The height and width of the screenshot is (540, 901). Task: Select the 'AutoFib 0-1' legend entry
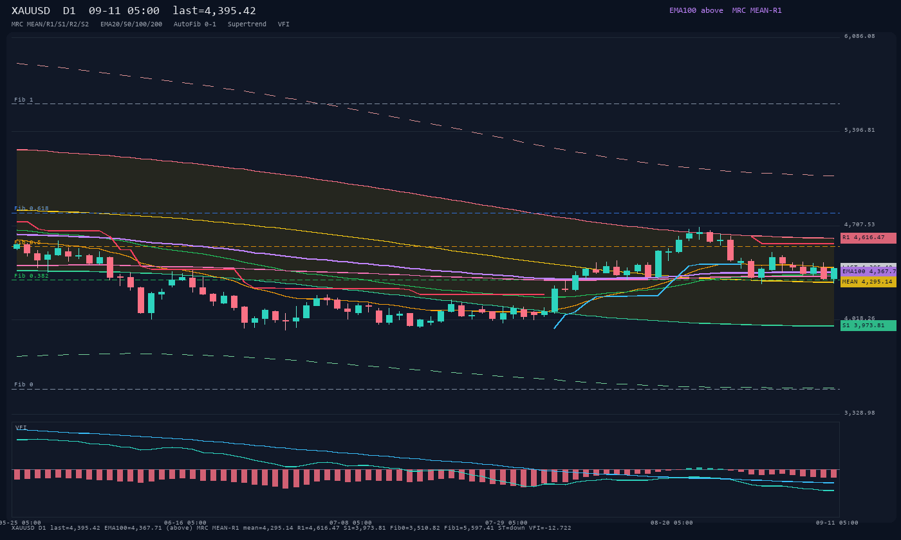tap(195, 24)
